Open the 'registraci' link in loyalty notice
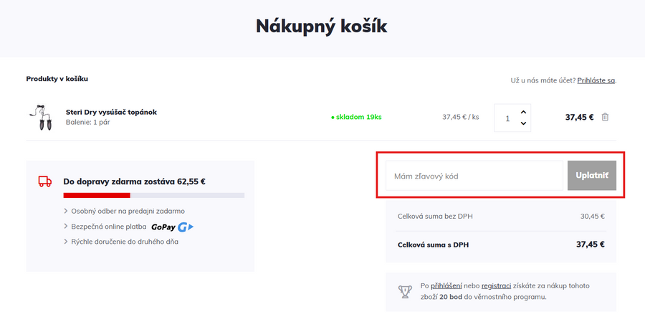 (x=496, y=285)
